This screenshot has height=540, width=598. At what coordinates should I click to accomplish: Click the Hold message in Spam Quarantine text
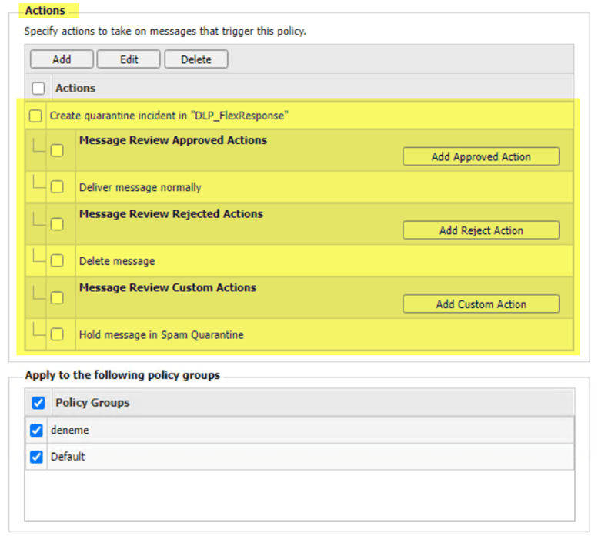(x=161, y=335)
